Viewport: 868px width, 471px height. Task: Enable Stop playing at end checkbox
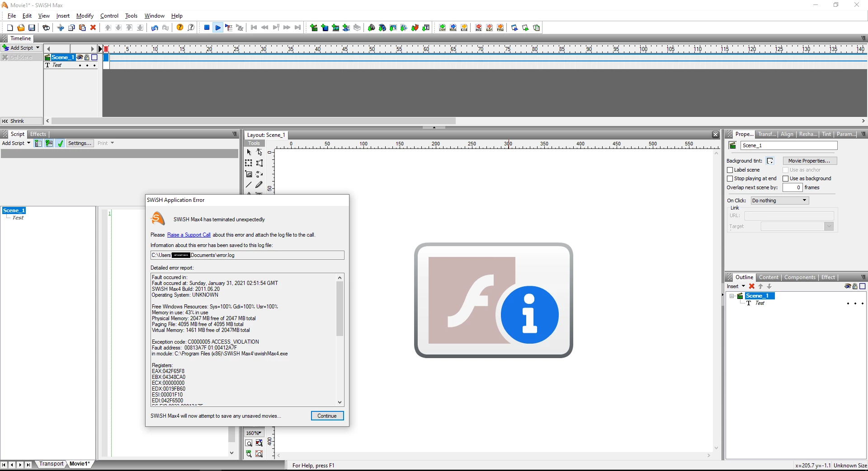730,179
